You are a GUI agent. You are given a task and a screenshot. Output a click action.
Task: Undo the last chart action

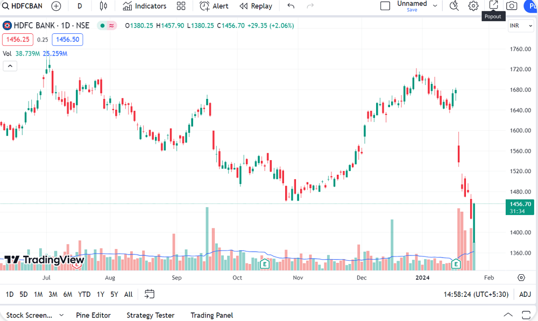(291, 6)
